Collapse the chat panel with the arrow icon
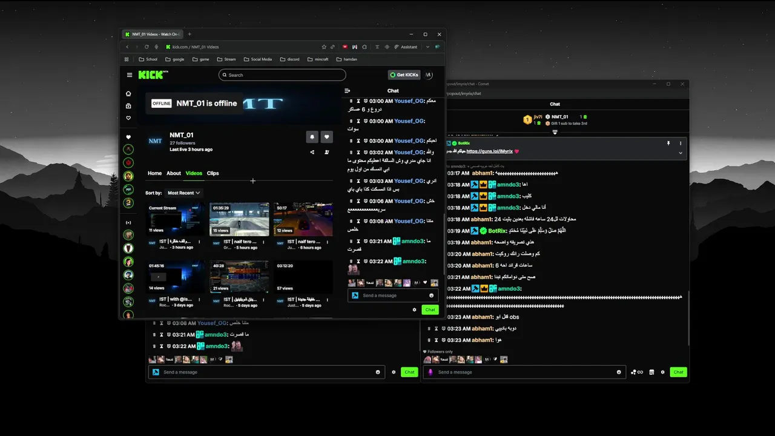 coord(348,91)
